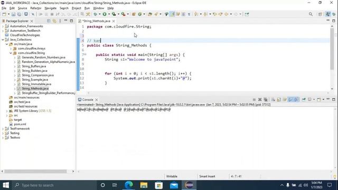Toggle Block Selection Mode icon

point(183,14)
